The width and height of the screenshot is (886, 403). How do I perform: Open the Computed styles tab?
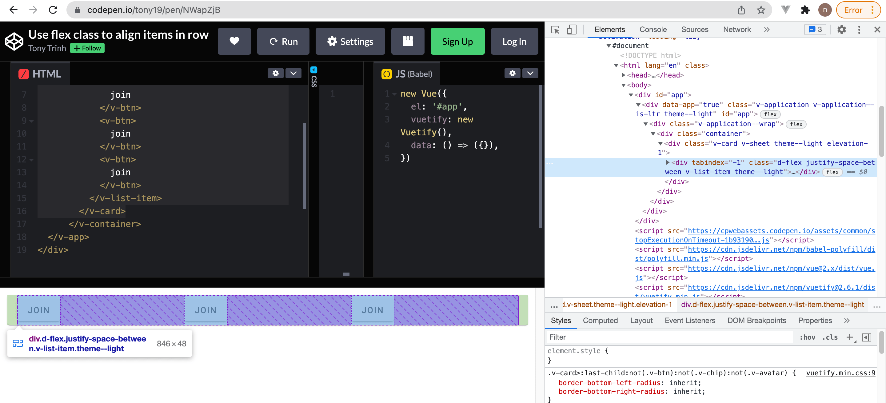tap(600, 321)
